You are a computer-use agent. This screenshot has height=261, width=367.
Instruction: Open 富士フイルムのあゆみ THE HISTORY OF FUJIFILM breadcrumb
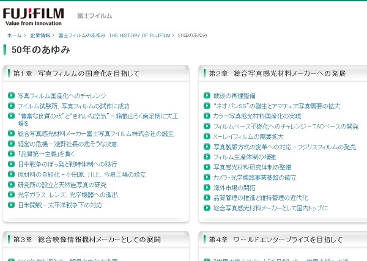click(x=114, y=35)
